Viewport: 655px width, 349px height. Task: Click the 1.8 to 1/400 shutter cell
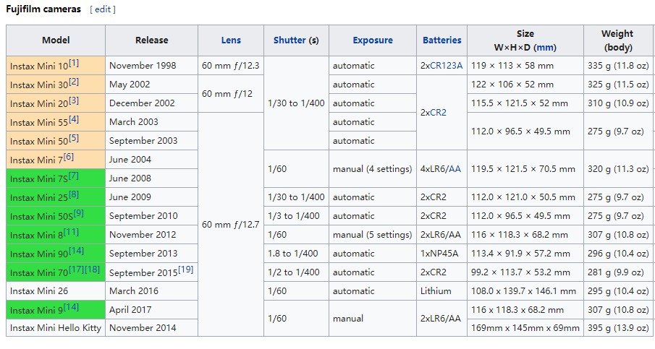(x=296, y=253)
